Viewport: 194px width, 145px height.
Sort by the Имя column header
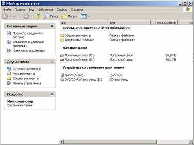(x=84, y=23)
